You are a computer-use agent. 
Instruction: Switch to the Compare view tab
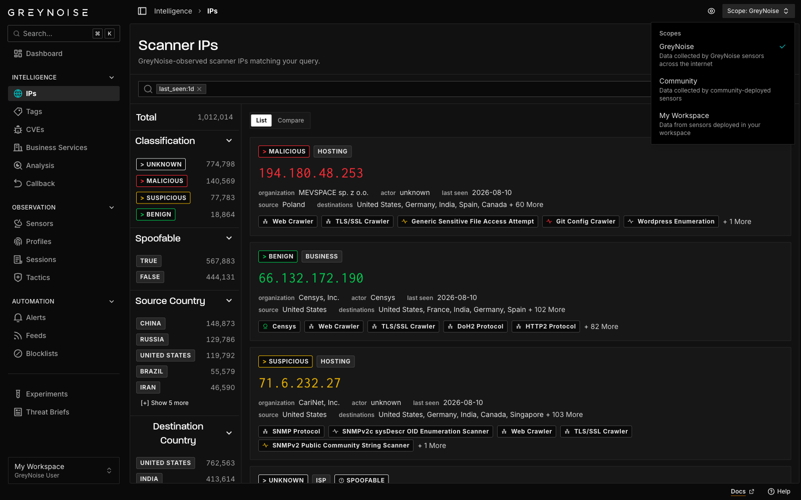pyautogui.click(x=291, y=120)
